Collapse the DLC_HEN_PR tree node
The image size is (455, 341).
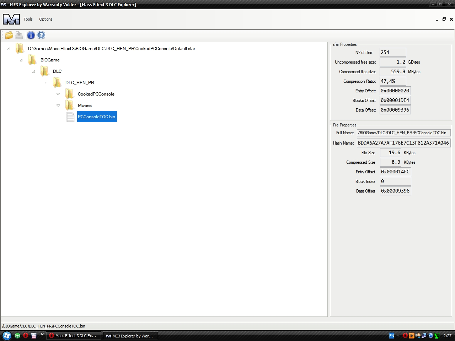coord(46,83)
